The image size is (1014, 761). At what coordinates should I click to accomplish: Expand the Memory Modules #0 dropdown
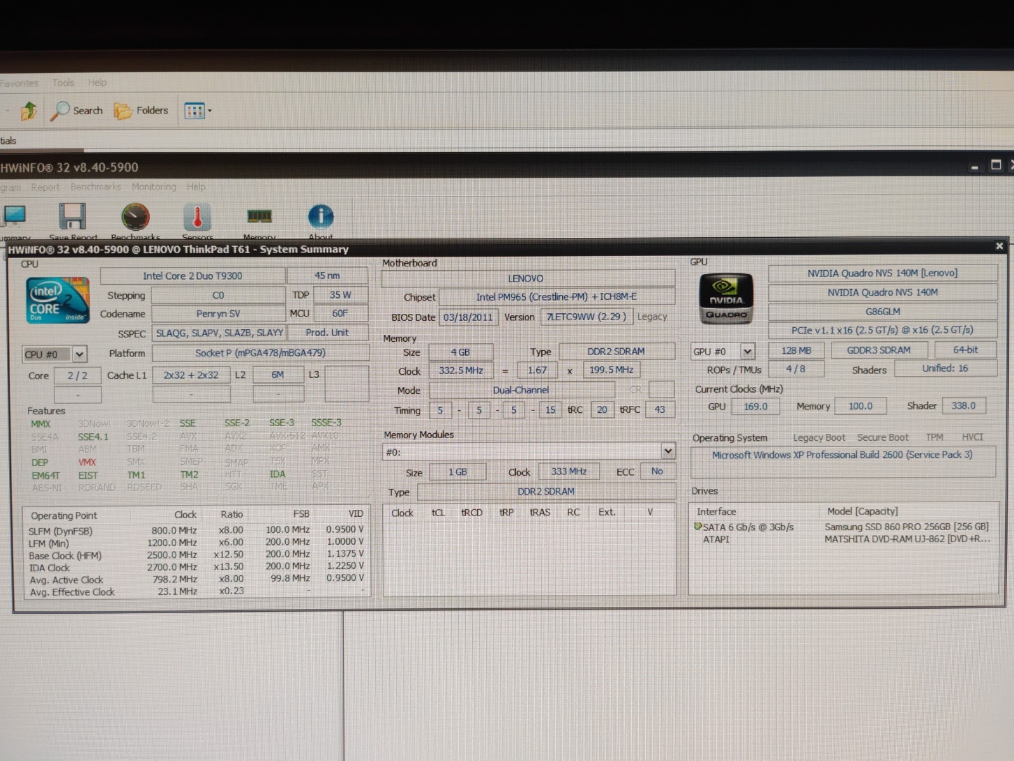pyautogui.click(x=668, y=451)
